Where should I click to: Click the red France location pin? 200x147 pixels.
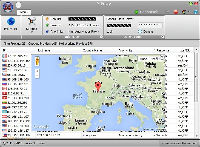98,87
